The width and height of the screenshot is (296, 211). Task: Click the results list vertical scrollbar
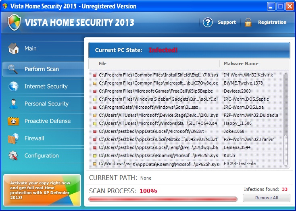(286, 119)
